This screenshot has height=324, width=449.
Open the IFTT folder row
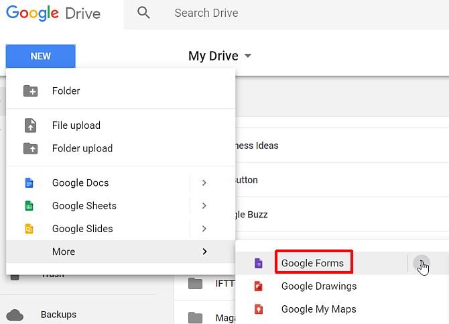205,283
